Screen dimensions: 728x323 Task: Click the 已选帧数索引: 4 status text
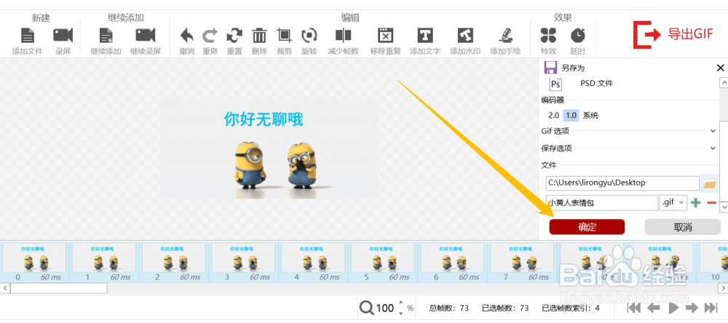point(571,308)
